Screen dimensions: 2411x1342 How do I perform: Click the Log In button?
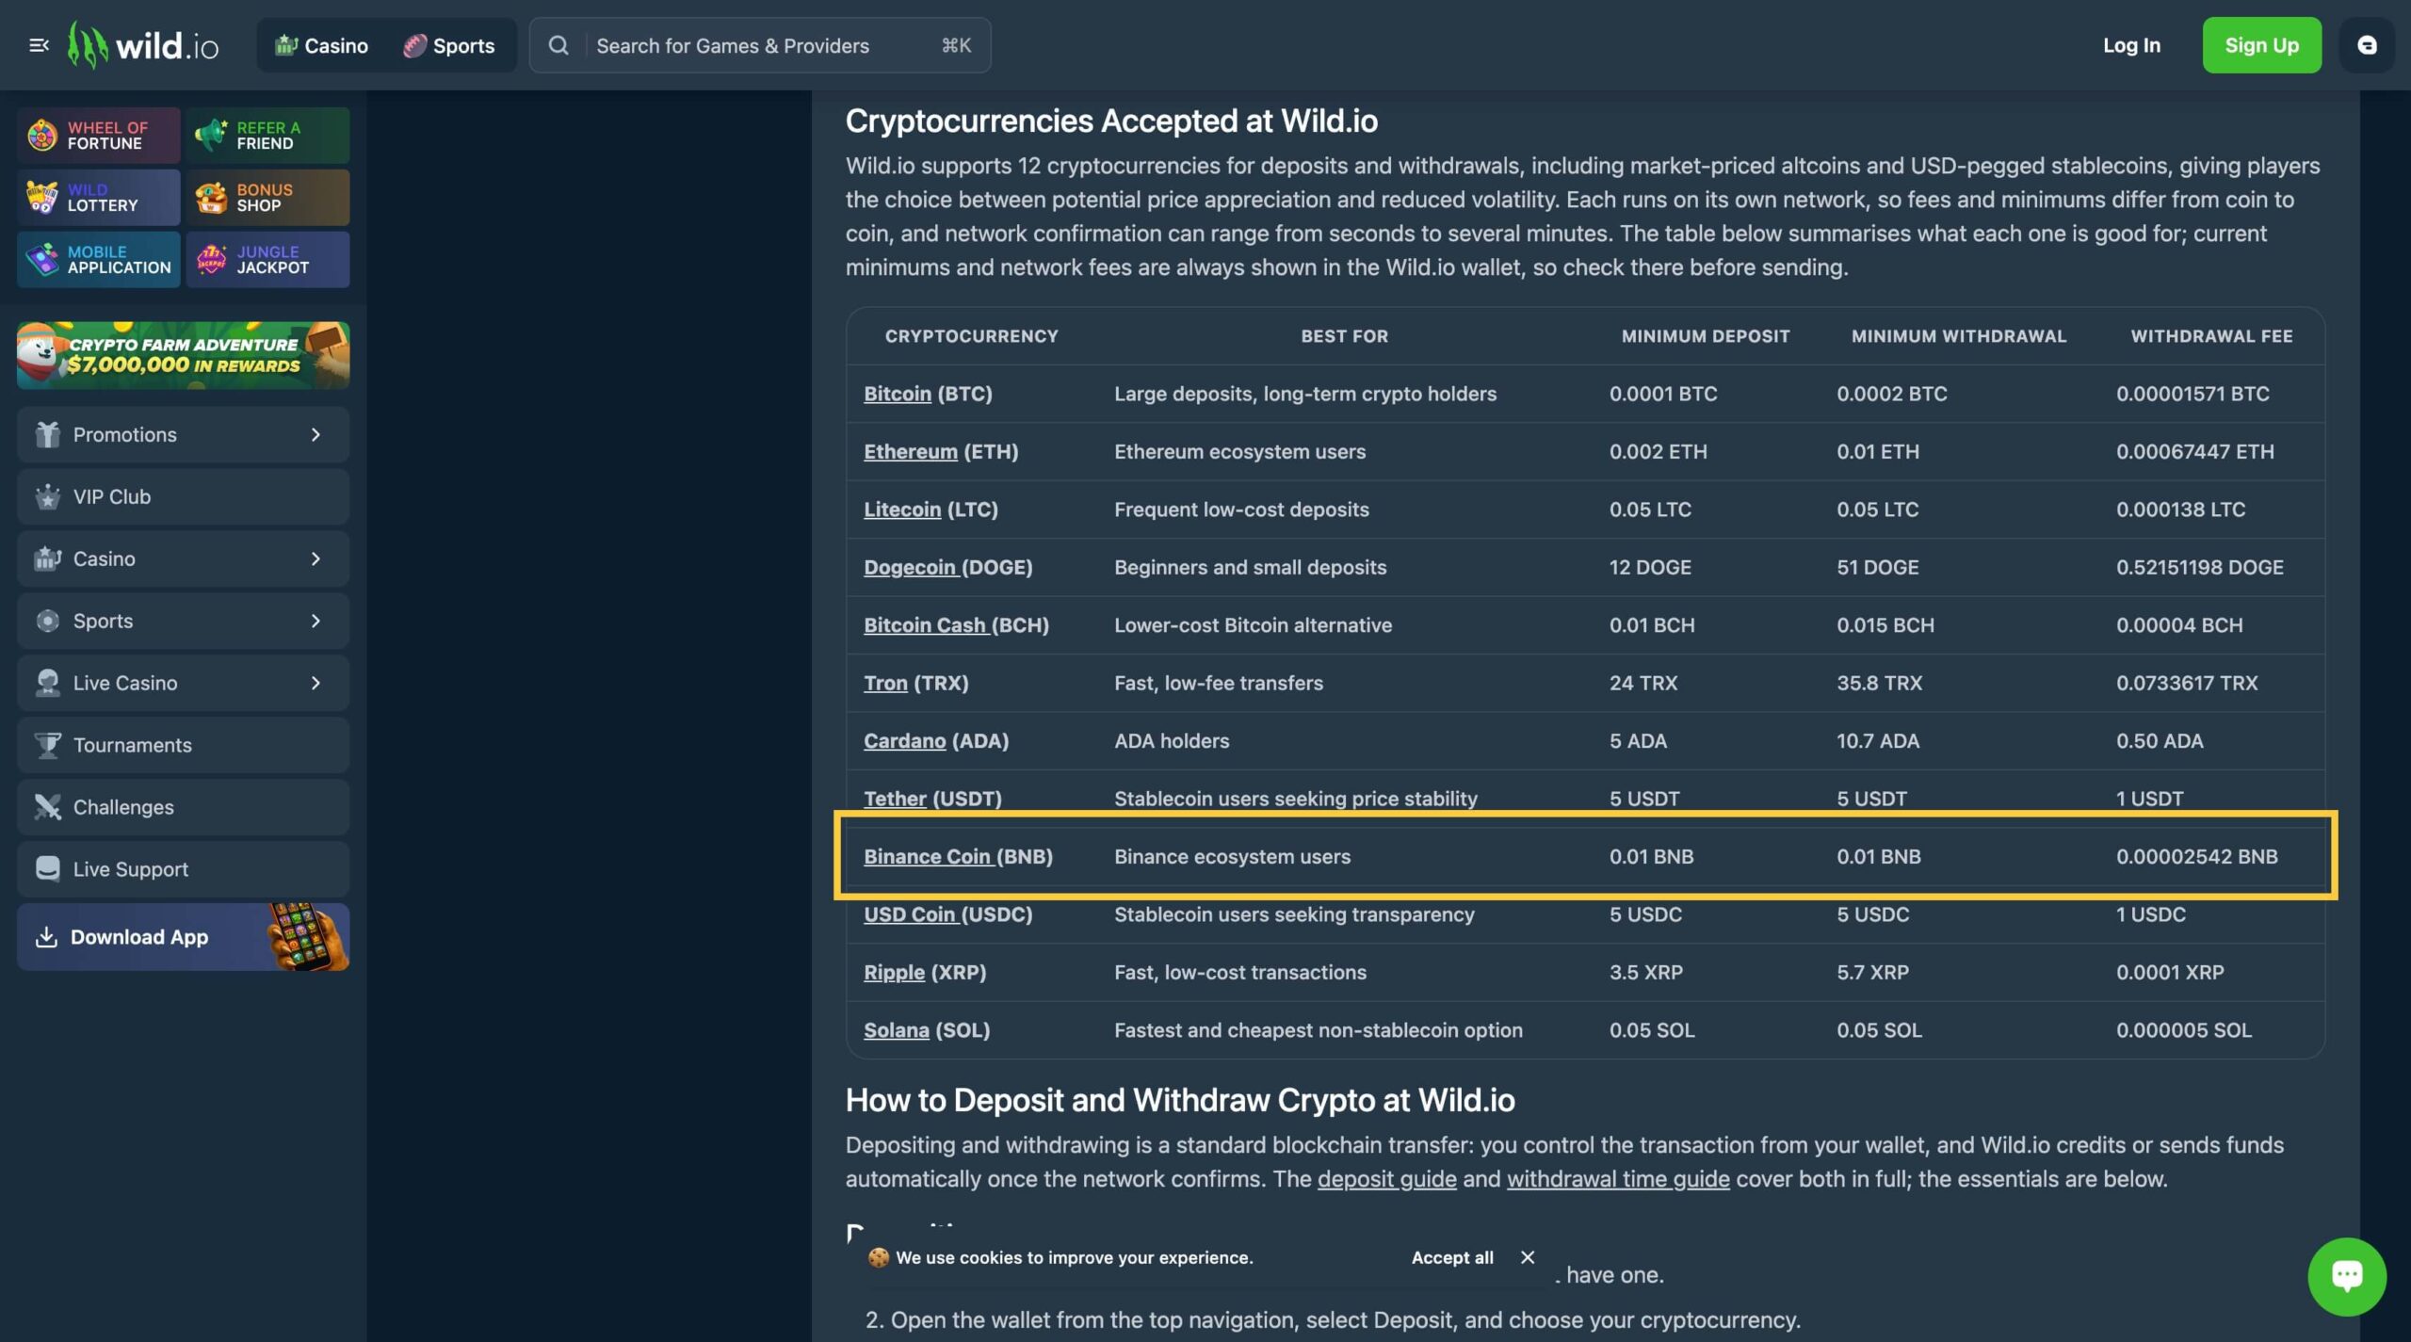[x=2131, y=45]
